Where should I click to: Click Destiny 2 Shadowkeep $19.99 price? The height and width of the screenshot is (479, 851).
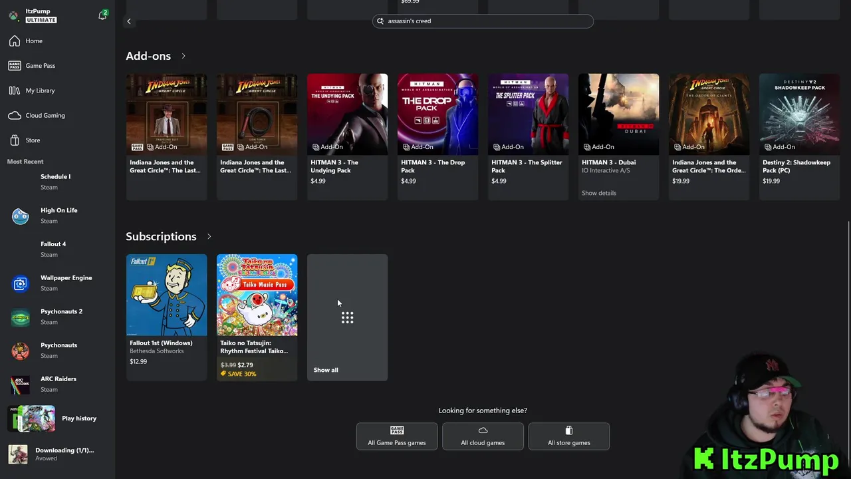[771, 181]
